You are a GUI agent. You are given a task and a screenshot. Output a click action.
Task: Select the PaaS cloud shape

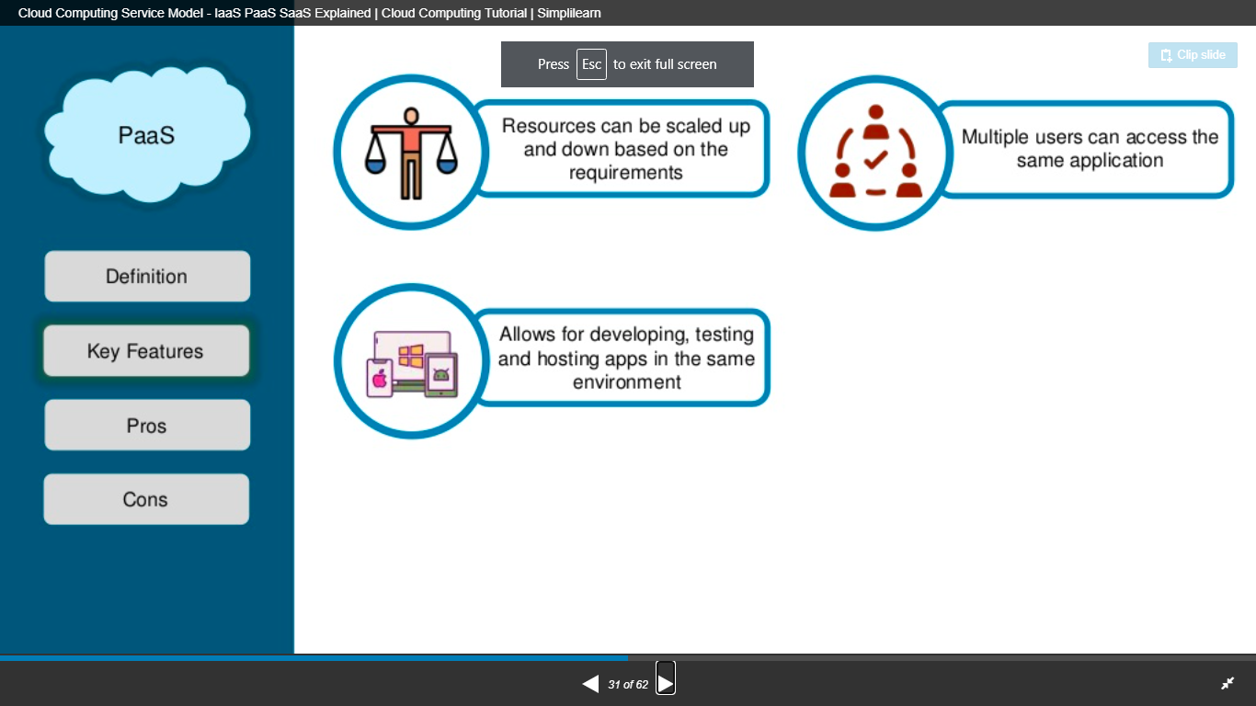pyautogui.click(x=147, y=135)
